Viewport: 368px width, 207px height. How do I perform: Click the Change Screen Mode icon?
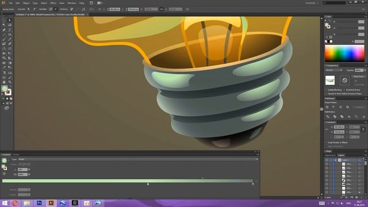pos(6,108)
